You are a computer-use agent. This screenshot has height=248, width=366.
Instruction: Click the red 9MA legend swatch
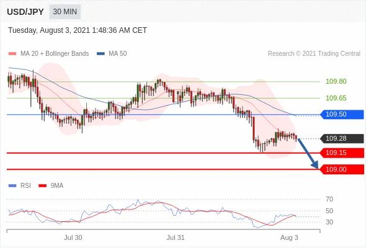coord(42,186)
